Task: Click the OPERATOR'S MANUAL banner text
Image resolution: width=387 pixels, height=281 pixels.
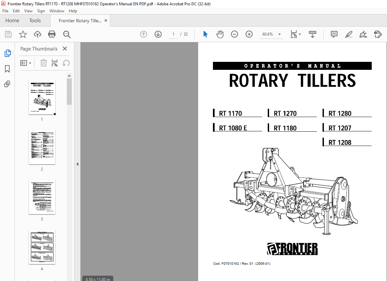Action: point(292,66)
